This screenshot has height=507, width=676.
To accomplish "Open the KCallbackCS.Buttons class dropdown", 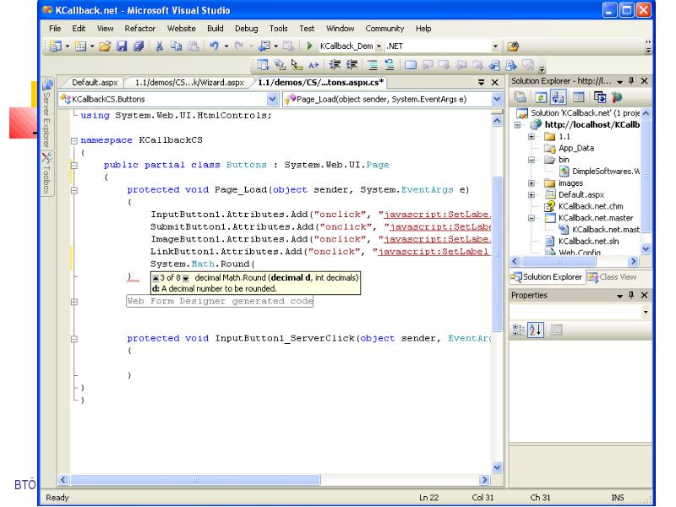I will pos(272,99).
